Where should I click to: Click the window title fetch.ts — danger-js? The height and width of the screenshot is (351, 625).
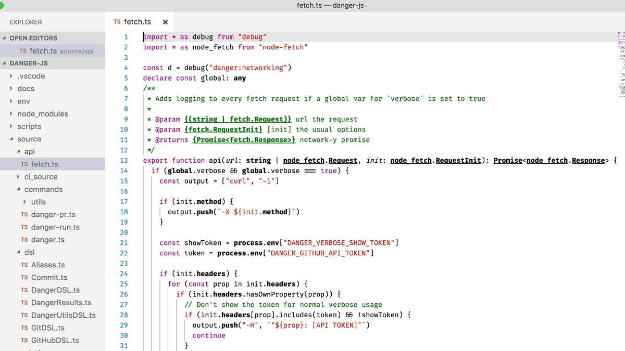pos(330,5)
